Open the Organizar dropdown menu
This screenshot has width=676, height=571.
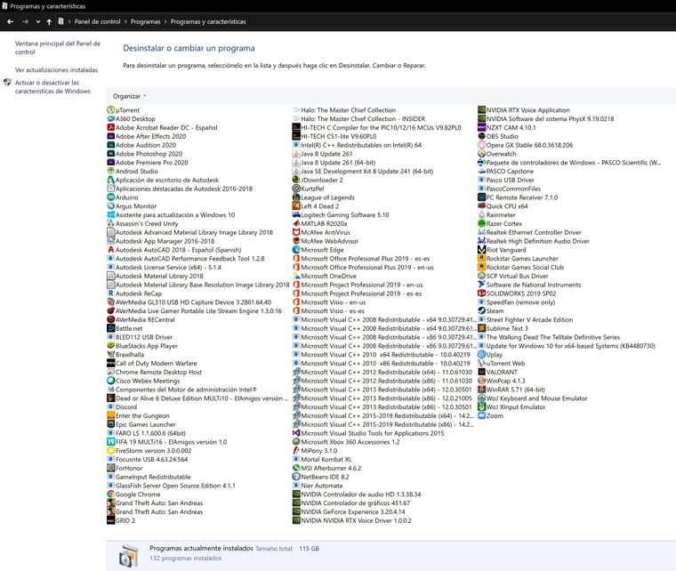coord(129,96)
